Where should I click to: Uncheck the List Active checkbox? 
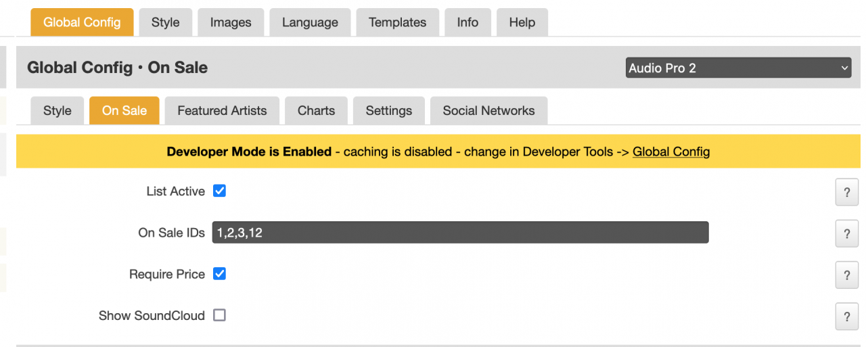[219, 191]
